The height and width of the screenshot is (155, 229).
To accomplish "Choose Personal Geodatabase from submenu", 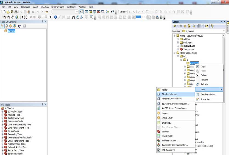I will pyautogui.click(x=176, y=99).
